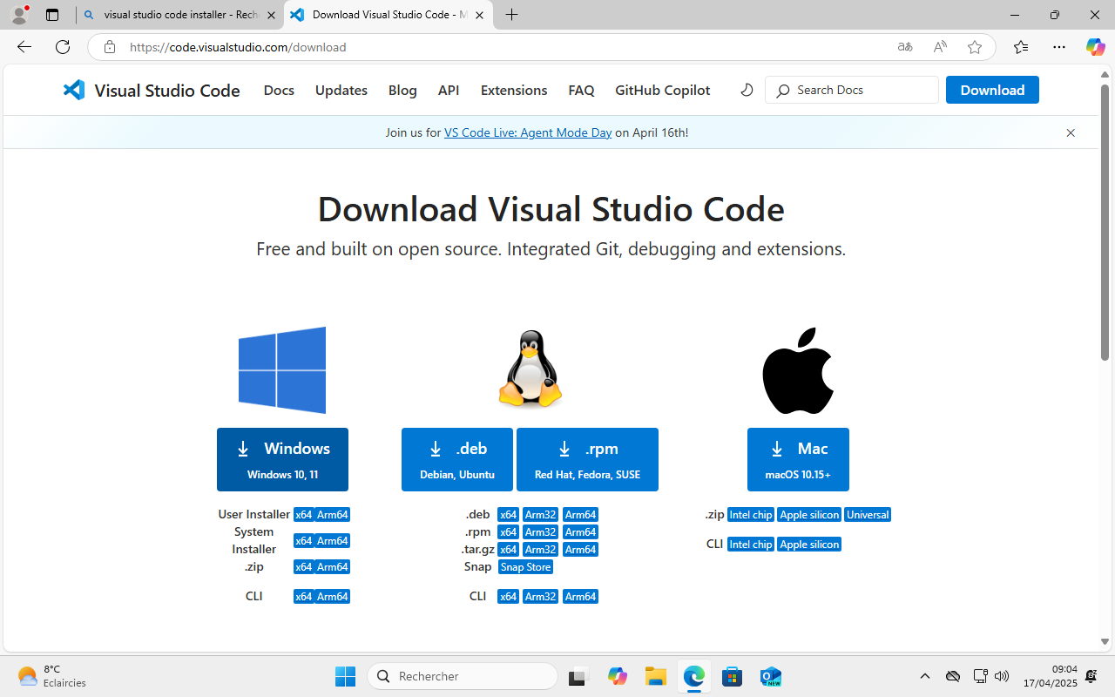This screenshot has height=697, width=1115.
Task: Switch to the visual studio code installer tab
Action: coord(180,15)
